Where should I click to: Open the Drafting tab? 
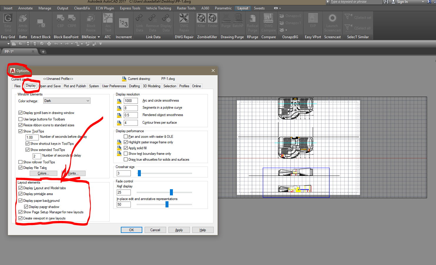134,86
